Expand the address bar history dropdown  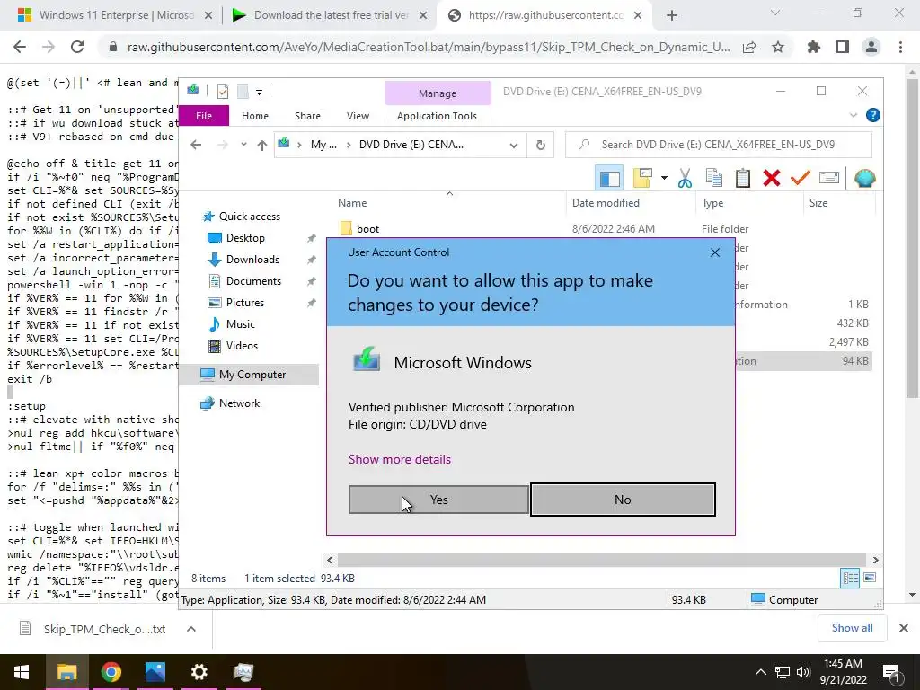(513, 145)
